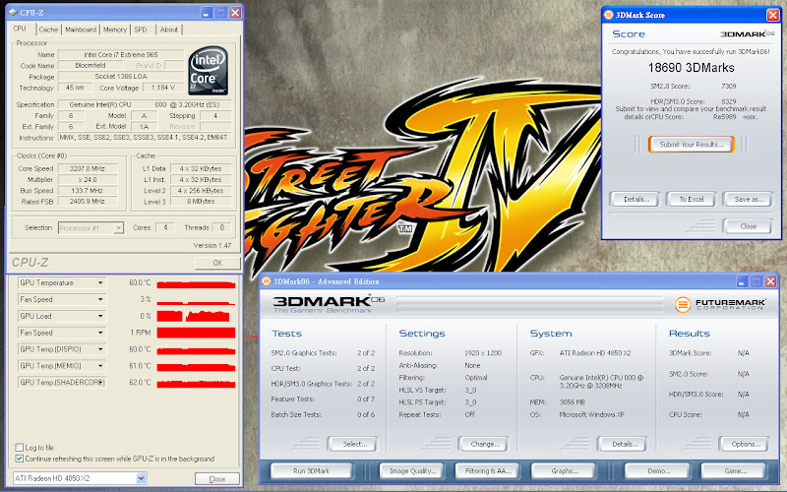Screen dimensions: 787x492
Task: Click Details button under System
Action: pyautogui.click(x=622, y=445)
